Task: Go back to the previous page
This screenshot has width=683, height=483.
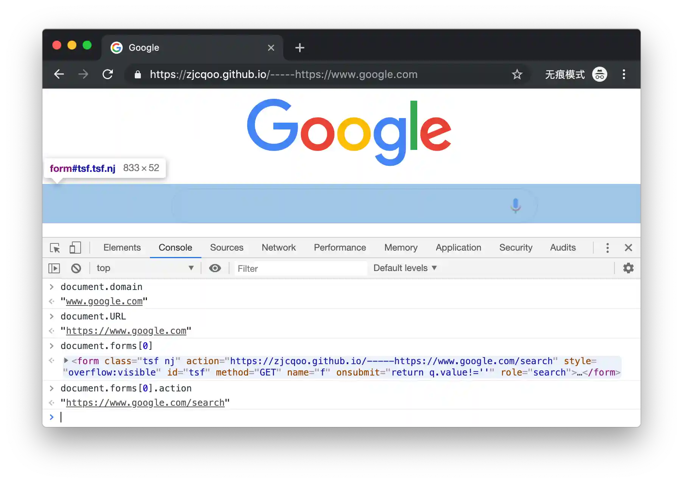Action: [x=59, y=74]
